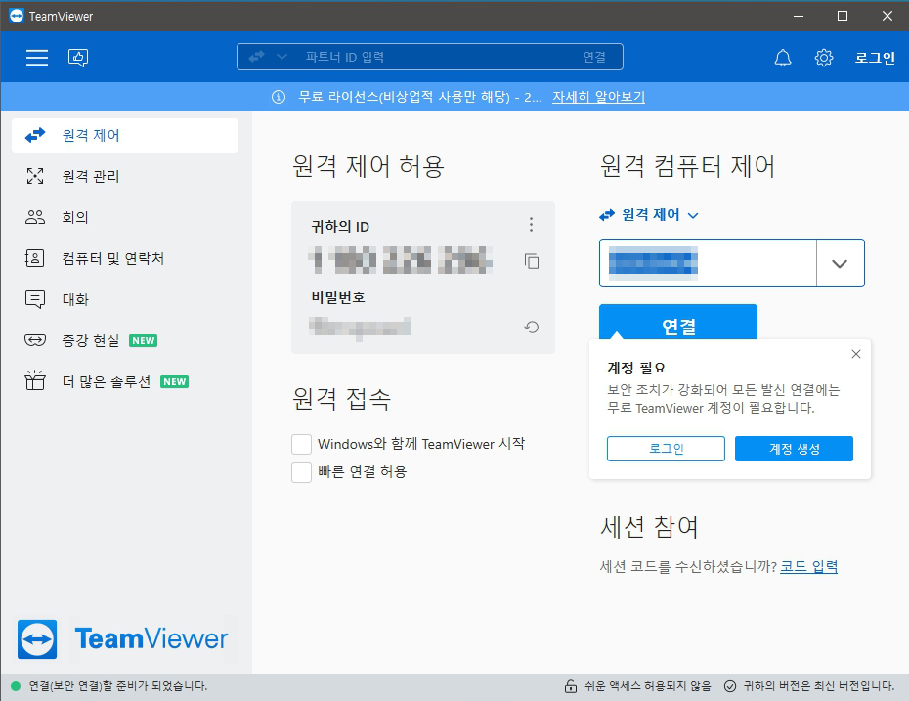
Task: Select 원격 제어 in the sidebar
Action: [125, 135]
